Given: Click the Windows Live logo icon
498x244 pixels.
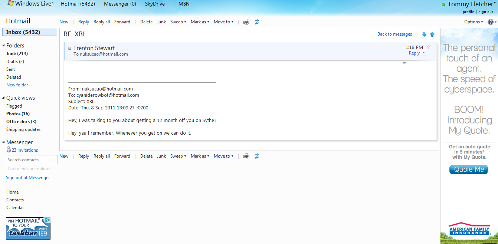Looking at the screenshot, I should click(x=11, y=3).
